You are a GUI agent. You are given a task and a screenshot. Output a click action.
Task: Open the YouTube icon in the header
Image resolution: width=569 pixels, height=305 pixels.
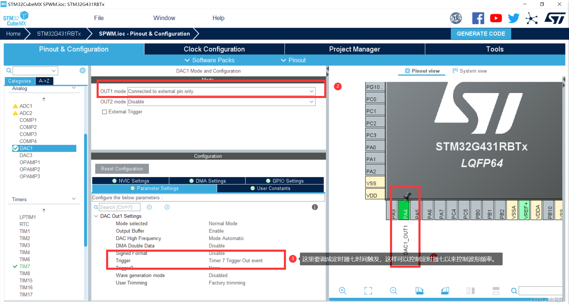tap(496, 18)
